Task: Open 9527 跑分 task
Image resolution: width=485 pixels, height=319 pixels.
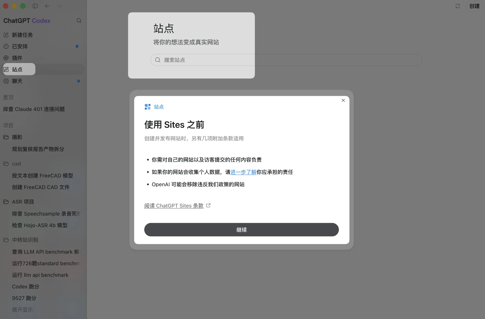Action: pos(24,298)
